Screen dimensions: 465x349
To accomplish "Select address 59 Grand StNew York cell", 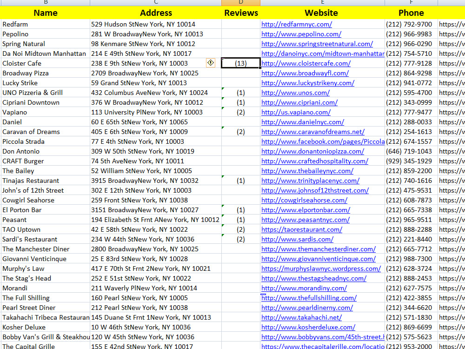I will [156, 83].
